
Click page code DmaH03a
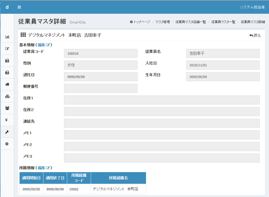pos(77,22)
